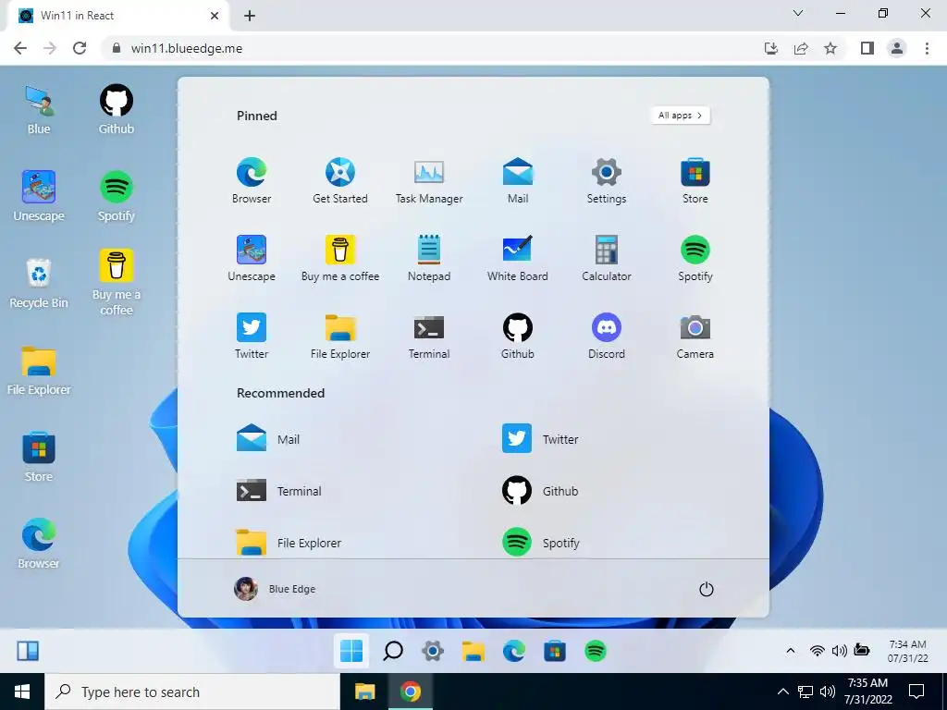Install the app via address bar icon
The image size is (947, 710).
pos(771,48)
